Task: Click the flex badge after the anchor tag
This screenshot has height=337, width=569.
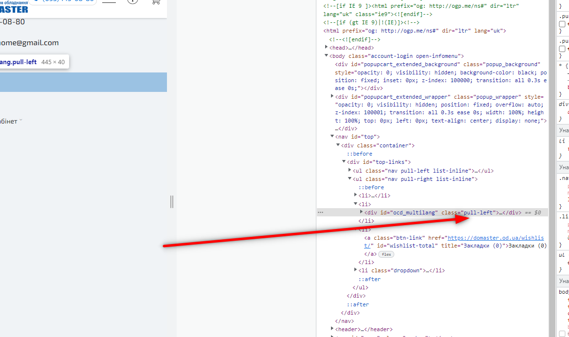Action: tap(386, 254)
